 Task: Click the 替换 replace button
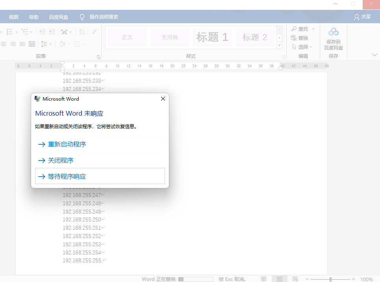pos(300,38)
